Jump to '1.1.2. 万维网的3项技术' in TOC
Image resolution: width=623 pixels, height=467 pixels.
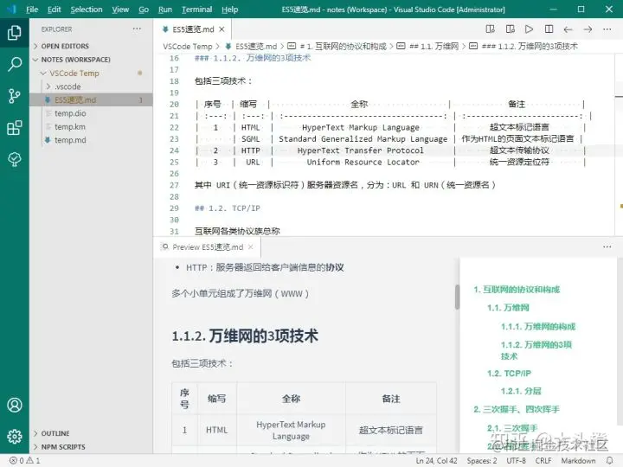(536, 350)
